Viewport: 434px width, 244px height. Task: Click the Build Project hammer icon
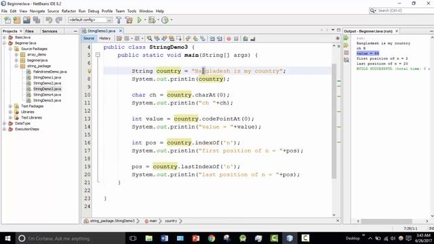(119, 20)
